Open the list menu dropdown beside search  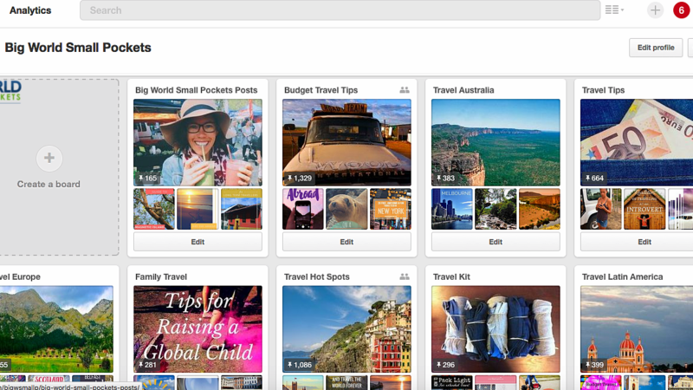click(x=613, y=10)
